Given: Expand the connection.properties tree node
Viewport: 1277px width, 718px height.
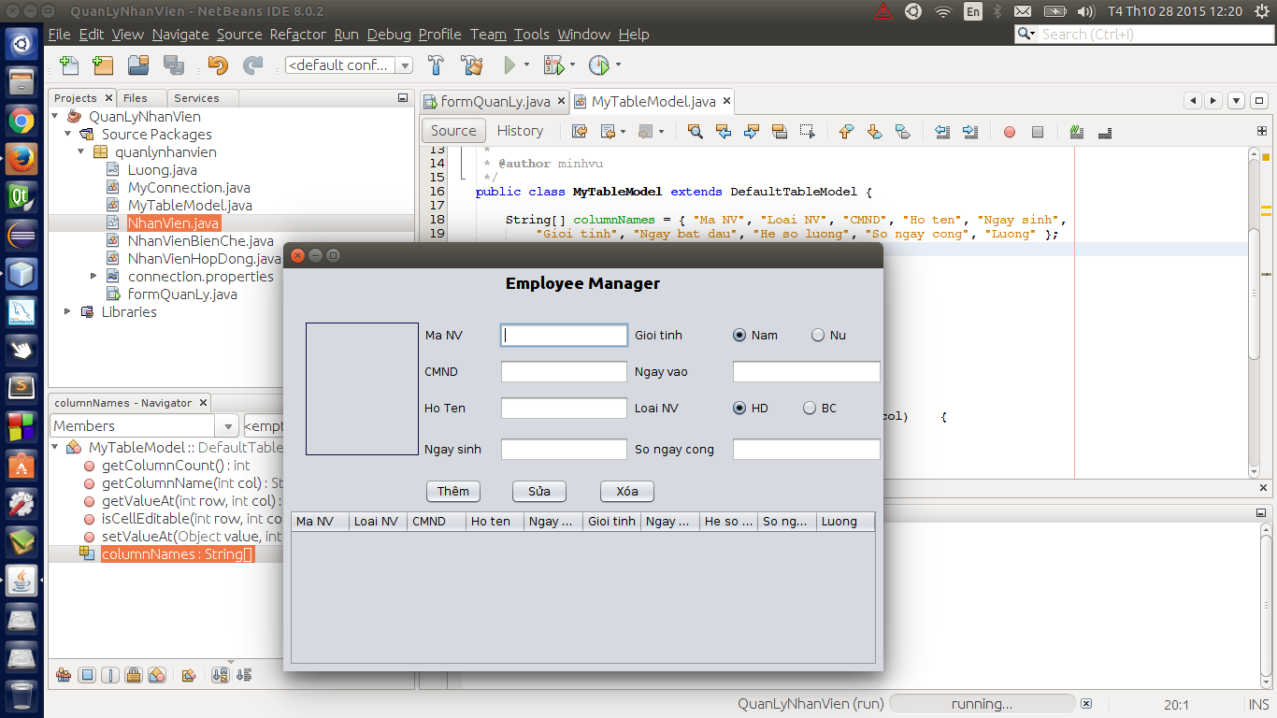Looking at the screenshot, I should coord(93,277).
